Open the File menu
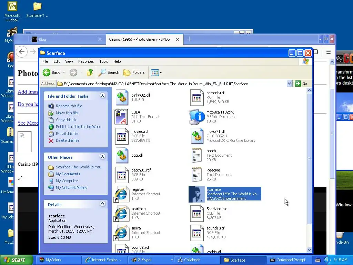The image size is (353, 265). [x=45, y=61]
